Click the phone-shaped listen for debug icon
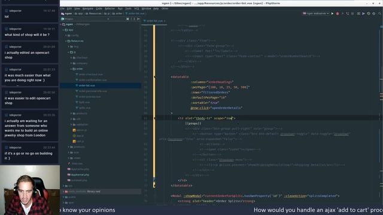Viewport: 383px width, 215px height. pyautogui.click(x=347, y=14)
